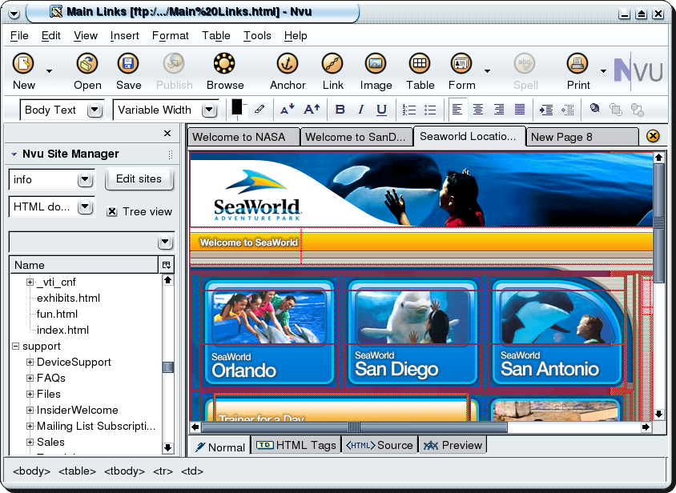Switch to New Page 8 tab
The image size is (676, 493).
pyautogui.click(x=582, y=137)
